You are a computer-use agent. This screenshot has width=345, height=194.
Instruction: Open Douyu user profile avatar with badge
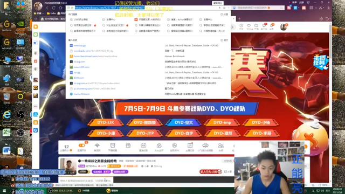(284, 27)
